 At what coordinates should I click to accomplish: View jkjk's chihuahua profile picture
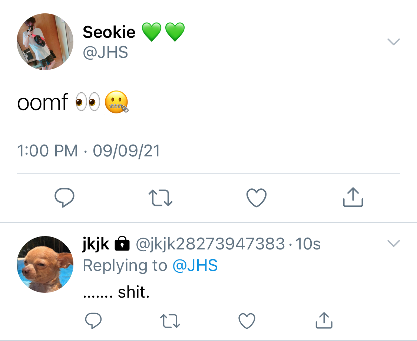[45, 264]
